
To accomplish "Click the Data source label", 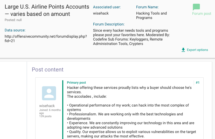I will tap(15, 30).
